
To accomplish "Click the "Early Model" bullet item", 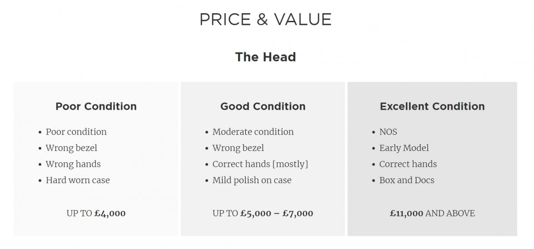I will (404, 148).
